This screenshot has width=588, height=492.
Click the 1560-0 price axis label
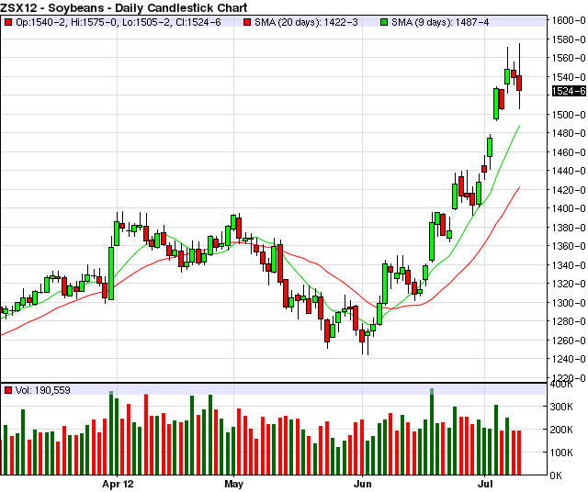(x=569, y=58)
